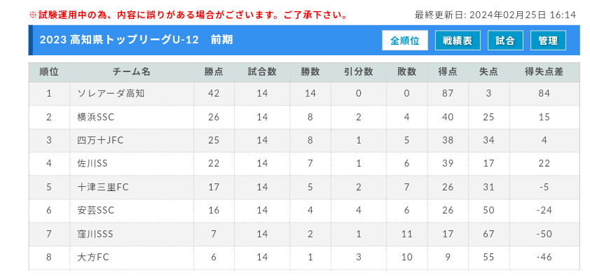Switch to the 戦績表 tab
590x280 pixels.
458,41
